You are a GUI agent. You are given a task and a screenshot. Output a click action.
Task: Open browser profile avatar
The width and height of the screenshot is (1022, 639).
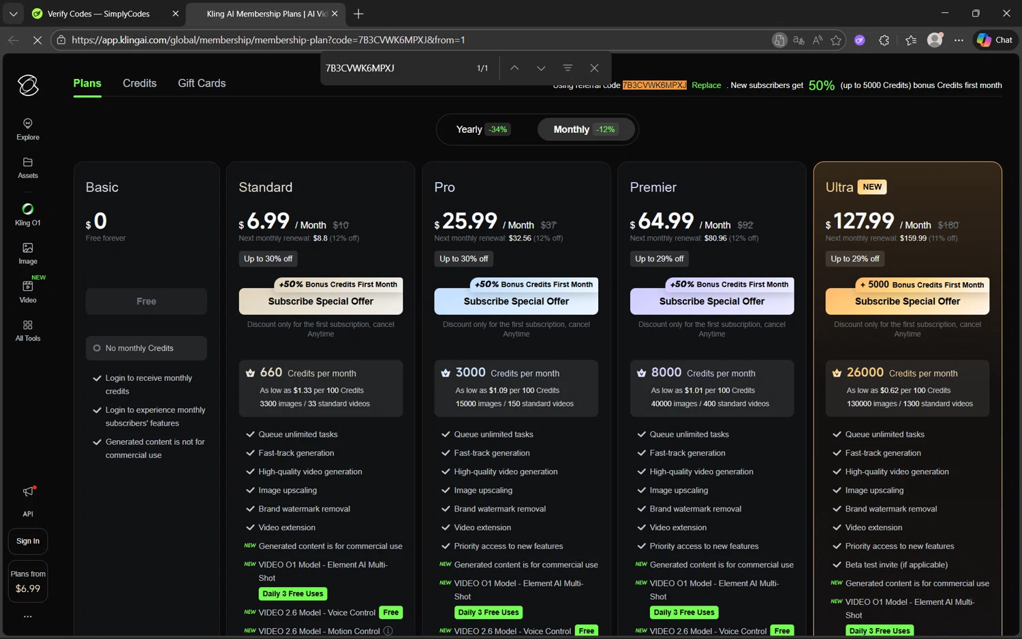point(935,40)
